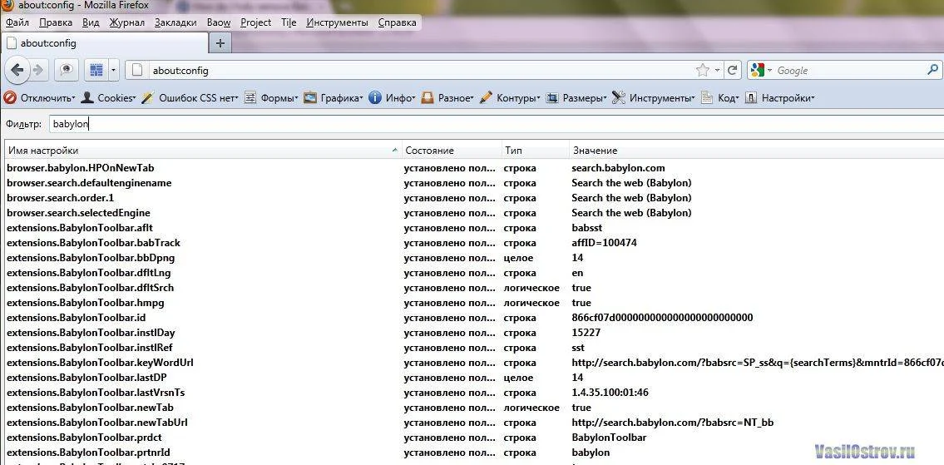Click the bookmark star in the address bar
The height and width of the screenshot is (465, 944).
point(702,71)
